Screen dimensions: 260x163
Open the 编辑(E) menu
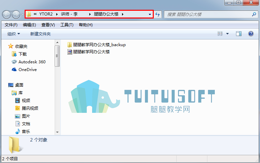tap(29, 25)
